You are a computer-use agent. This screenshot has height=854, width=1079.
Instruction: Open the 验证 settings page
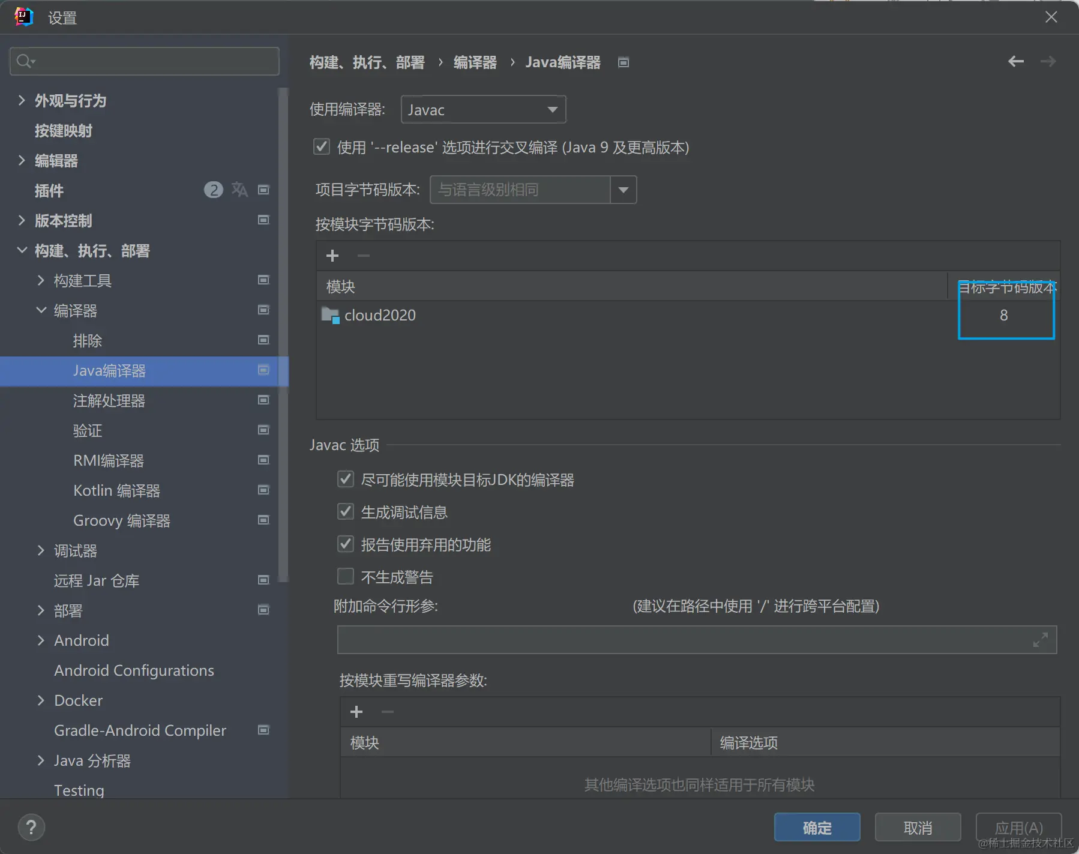click(88, 431)
